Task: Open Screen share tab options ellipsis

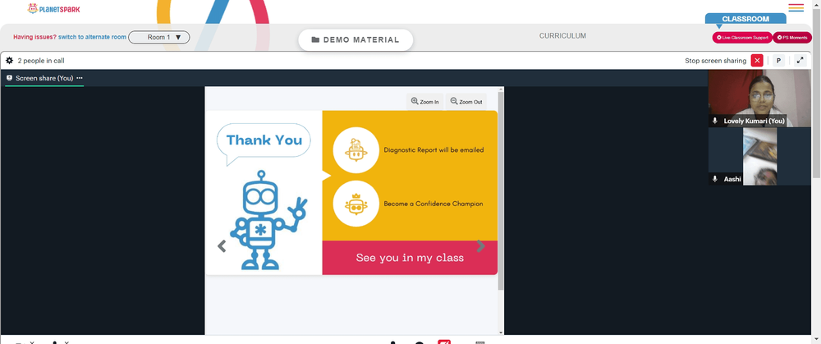Action: pos(80,78)
